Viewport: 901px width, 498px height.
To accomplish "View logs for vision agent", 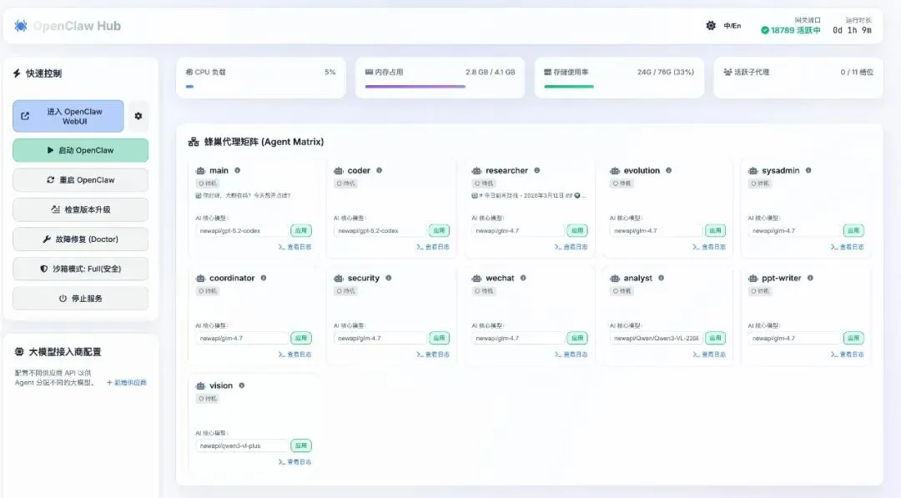I will tap(295, 462).
